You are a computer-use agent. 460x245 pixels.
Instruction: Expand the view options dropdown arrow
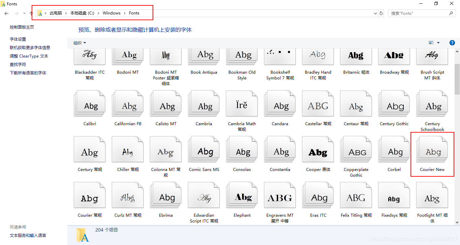(x=438, y=43)
